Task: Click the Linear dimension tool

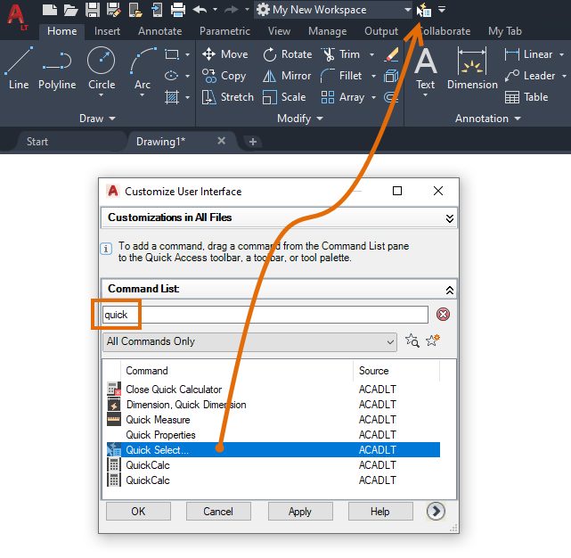Action: [x=528, y=54]
